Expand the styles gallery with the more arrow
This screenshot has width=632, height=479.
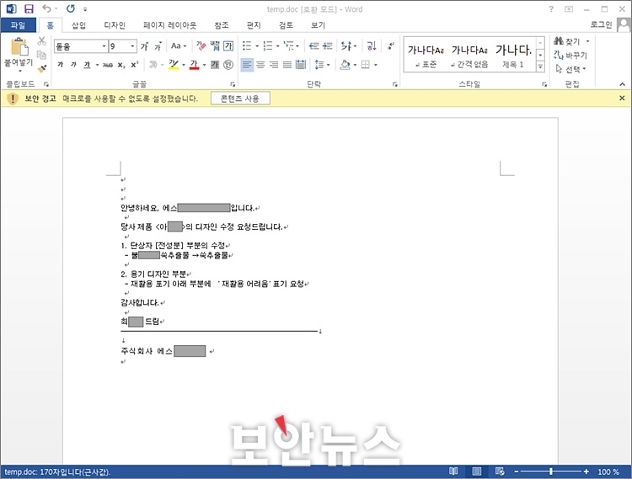coord(540,67)
